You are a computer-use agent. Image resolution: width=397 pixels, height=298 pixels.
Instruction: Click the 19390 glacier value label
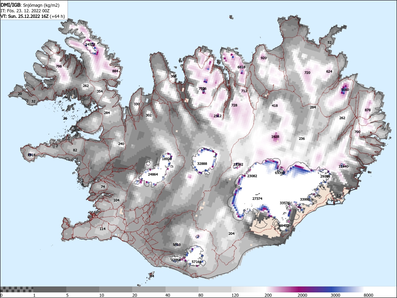[x=280, y=173]
